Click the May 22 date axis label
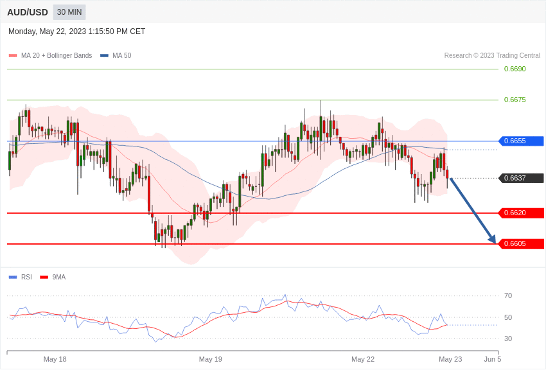 [x=363, y=359]
